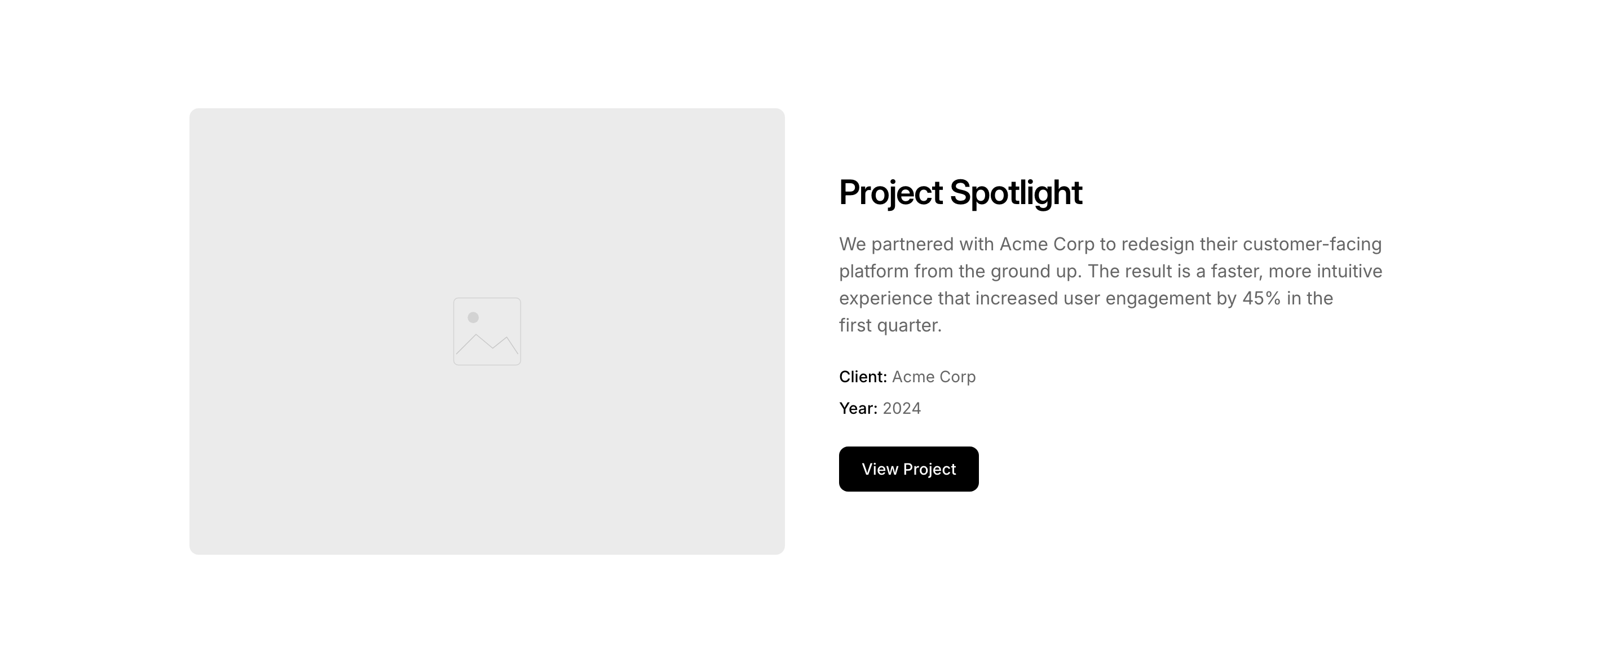Click 'customer-facing' in the description
The image size is (1624, 663).
(x=1312, y=244)
